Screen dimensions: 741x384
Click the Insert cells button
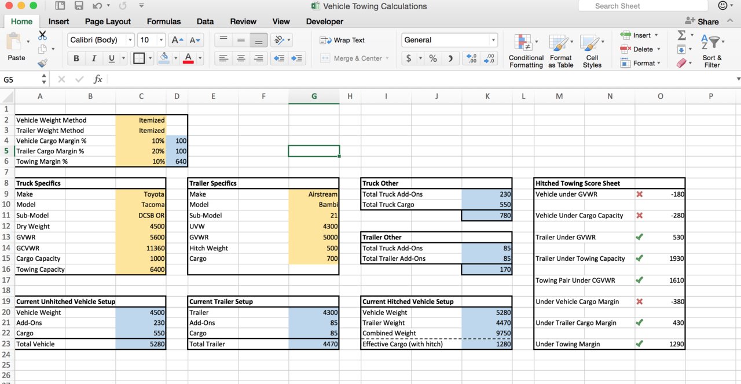coord(639,35)
